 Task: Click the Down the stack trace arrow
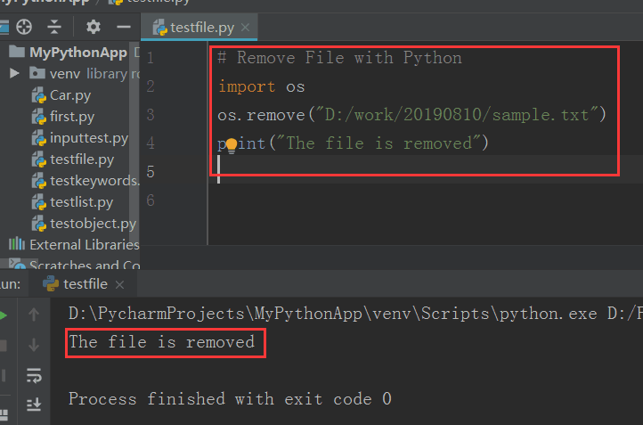(x=34, y=345)
